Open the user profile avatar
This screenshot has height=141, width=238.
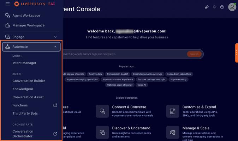point(232,7)
